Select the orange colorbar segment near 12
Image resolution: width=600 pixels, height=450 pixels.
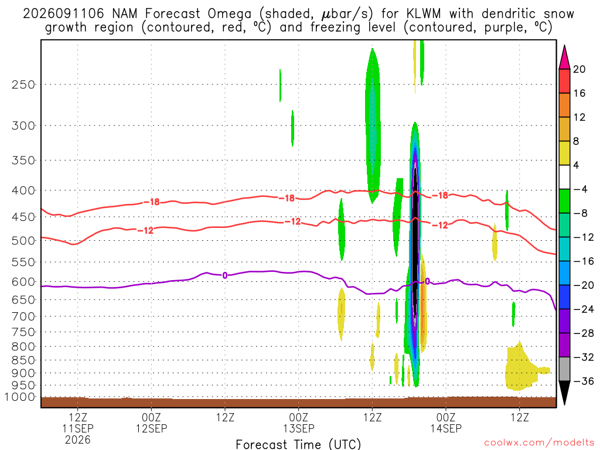coord(564,105)
